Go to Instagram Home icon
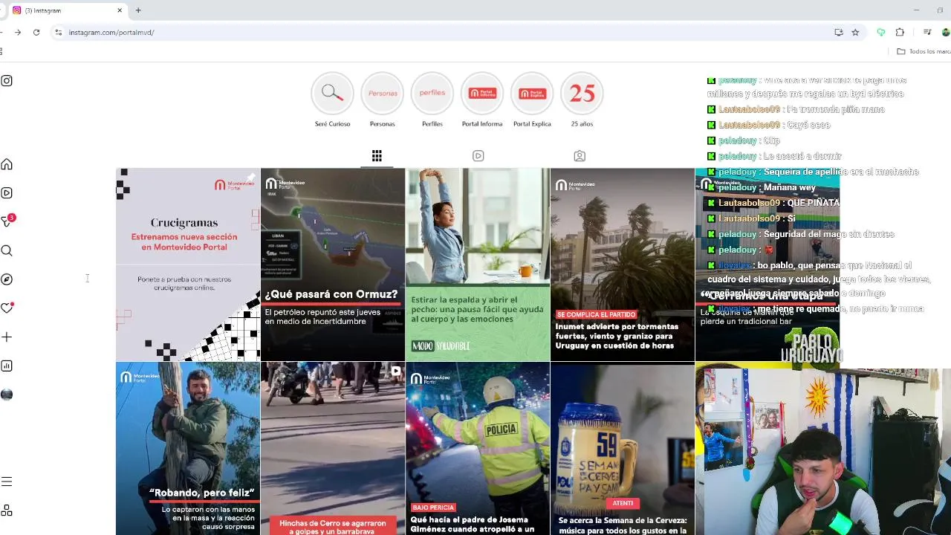This screenshot has width=951, height=535. (7, 164)
